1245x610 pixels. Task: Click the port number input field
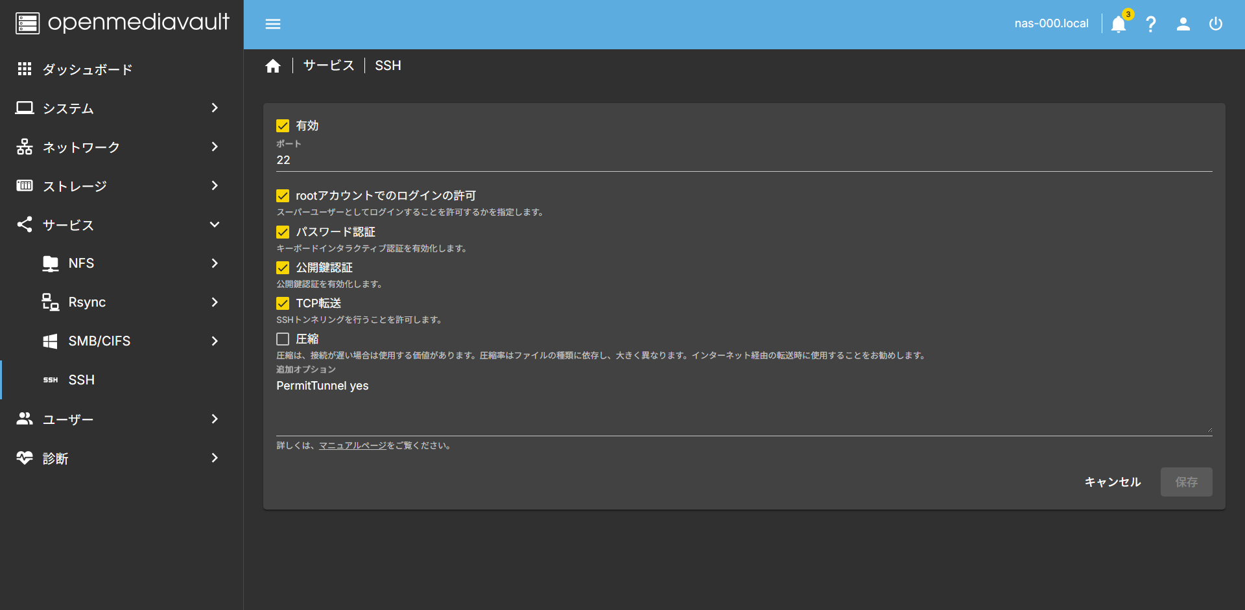click(x=454, y=159)
